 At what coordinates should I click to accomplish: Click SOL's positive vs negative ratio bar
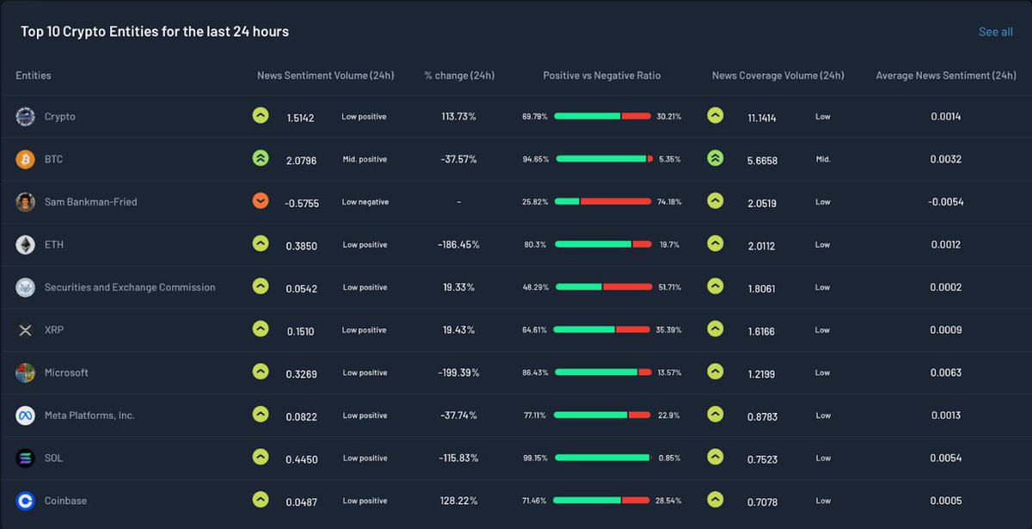(x=602, y=458)
